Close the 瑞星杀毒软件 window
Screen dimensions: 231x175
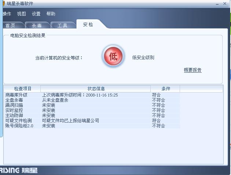coord(225,4)
